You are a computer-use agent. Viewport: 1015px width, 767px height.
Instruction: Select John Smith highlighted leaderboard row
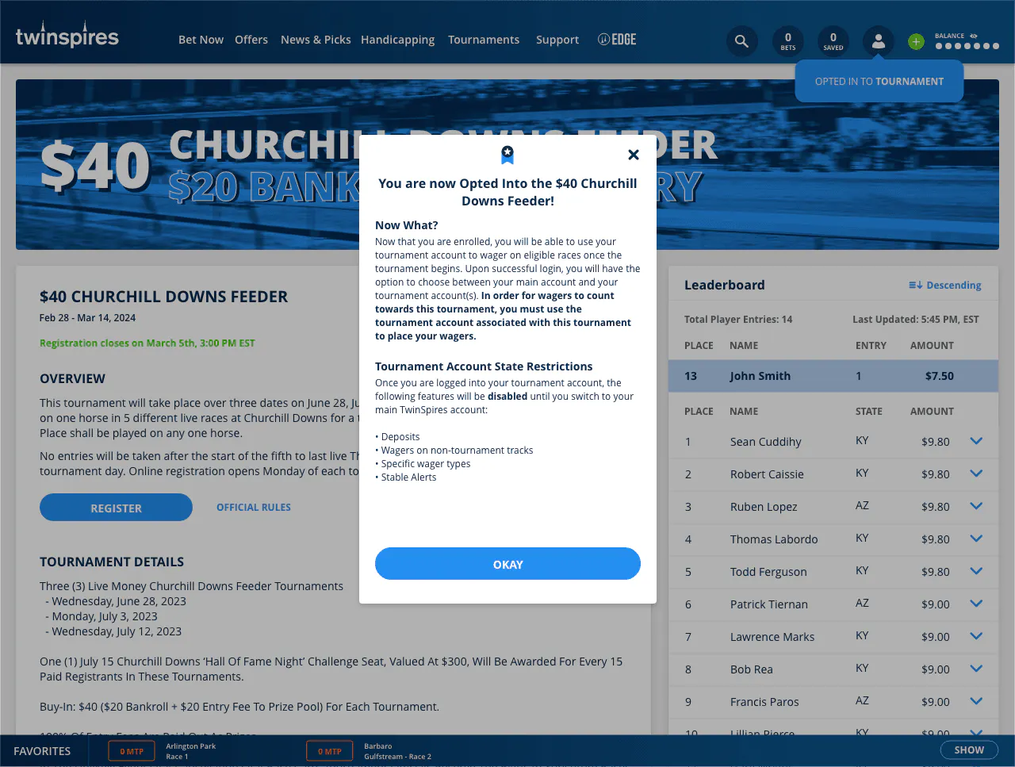(833, 376)
